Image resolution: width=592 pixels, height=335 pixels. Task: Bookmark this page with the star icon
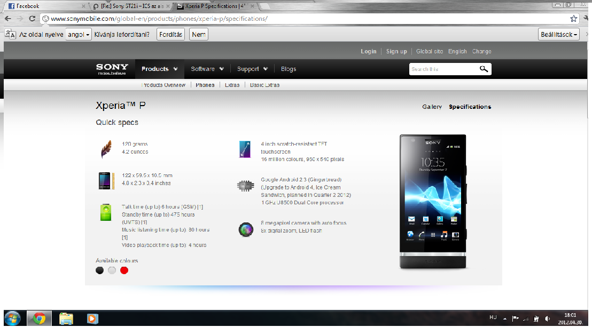click(x=573, y=19)
